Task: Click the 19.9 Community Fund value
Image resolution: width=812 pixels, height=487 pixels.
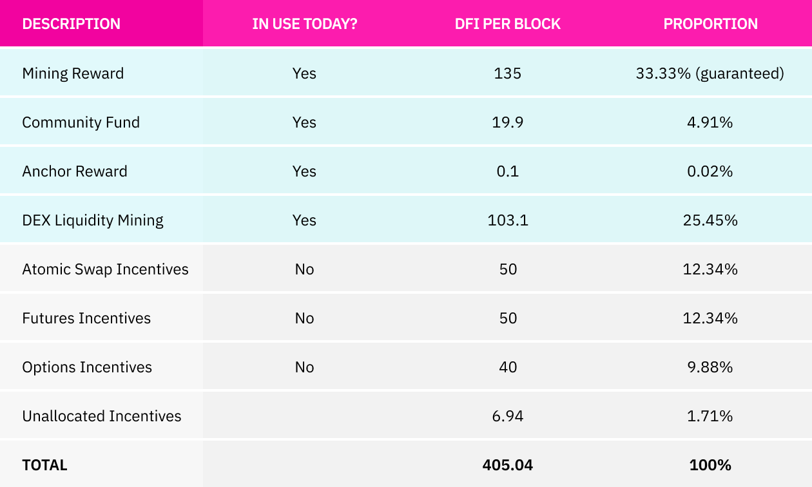Action: coord(508,122)
